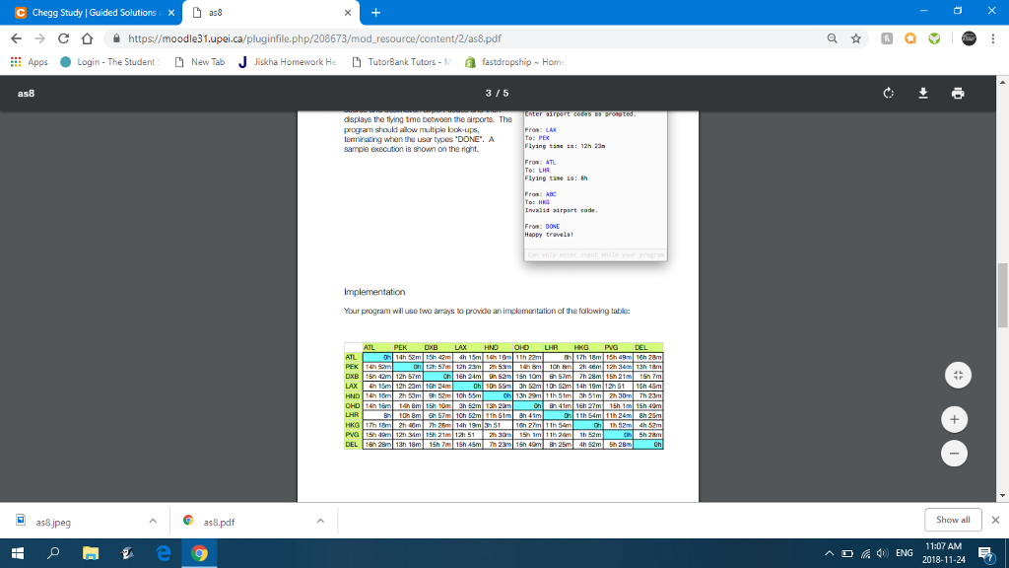Open the fastdropship bookmark
This screenshot has width=1009, height=568.
(x=515, y=62)
